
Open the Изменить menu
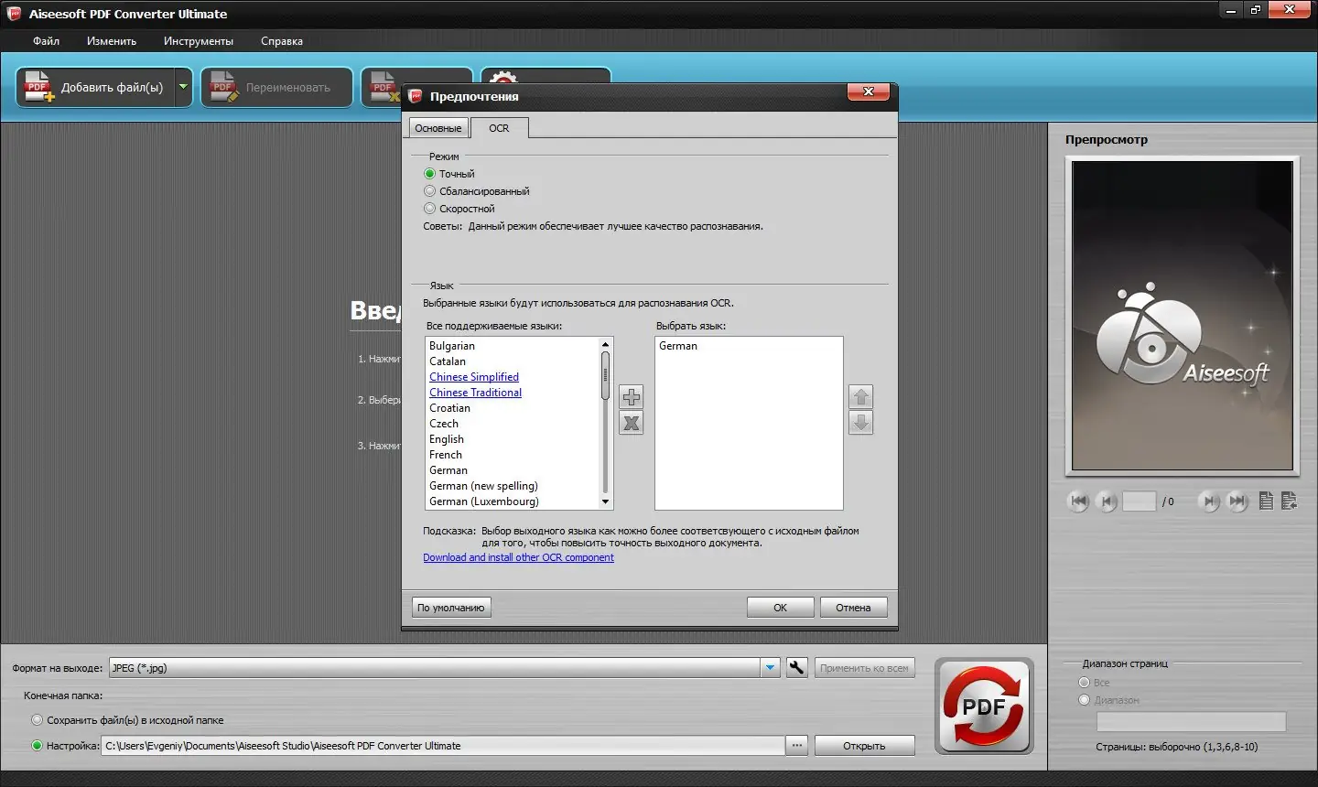pyautogui.click(x=112, y=41)
